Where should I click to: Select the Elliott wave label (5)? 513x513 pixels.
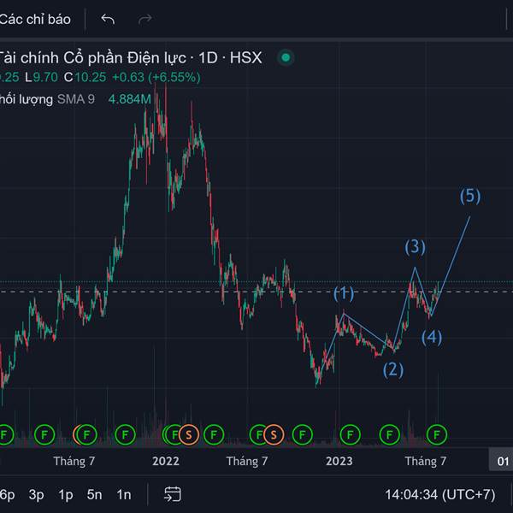[x=470, y=196]
